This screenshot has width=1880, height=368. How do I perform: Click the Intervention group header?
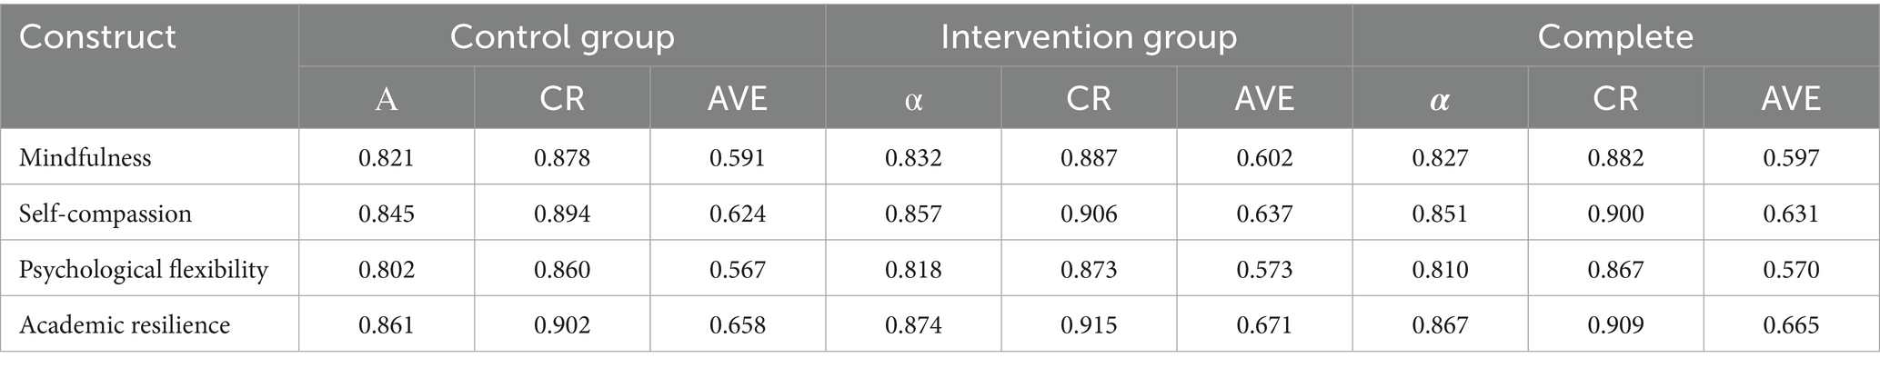tap(1089, 37)
